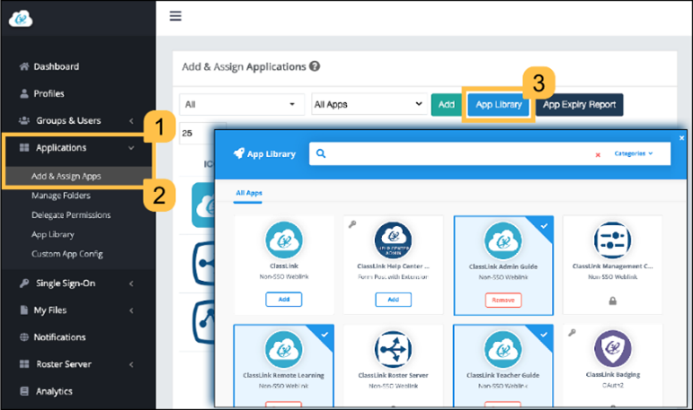693x410 pixels.
Task: Toggle the hamburger menu icon
Action: [175, 16]
